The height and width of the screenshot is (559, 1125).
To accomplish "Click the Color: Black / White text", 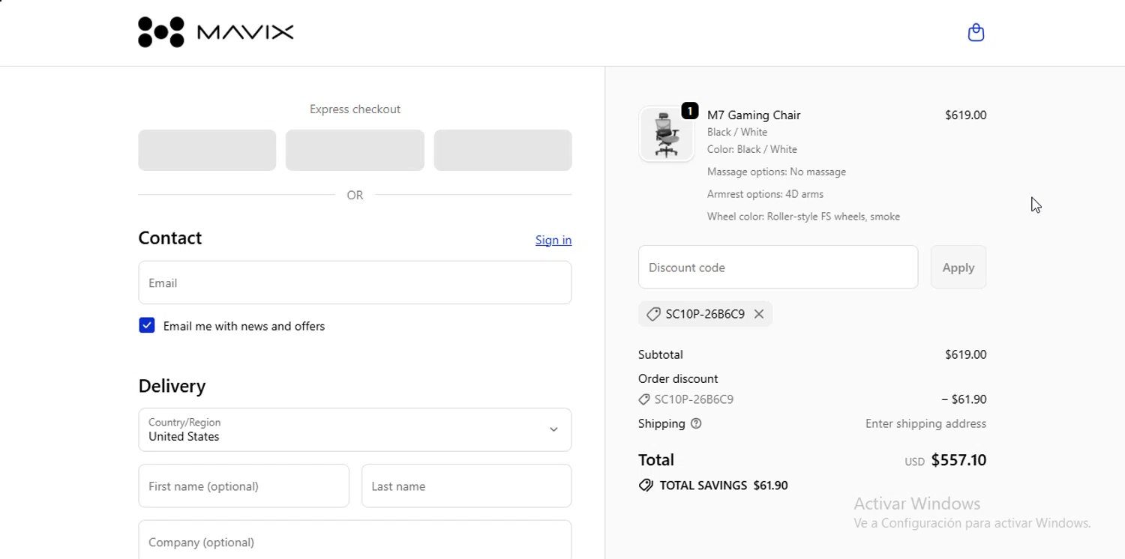I will (751, 149).
